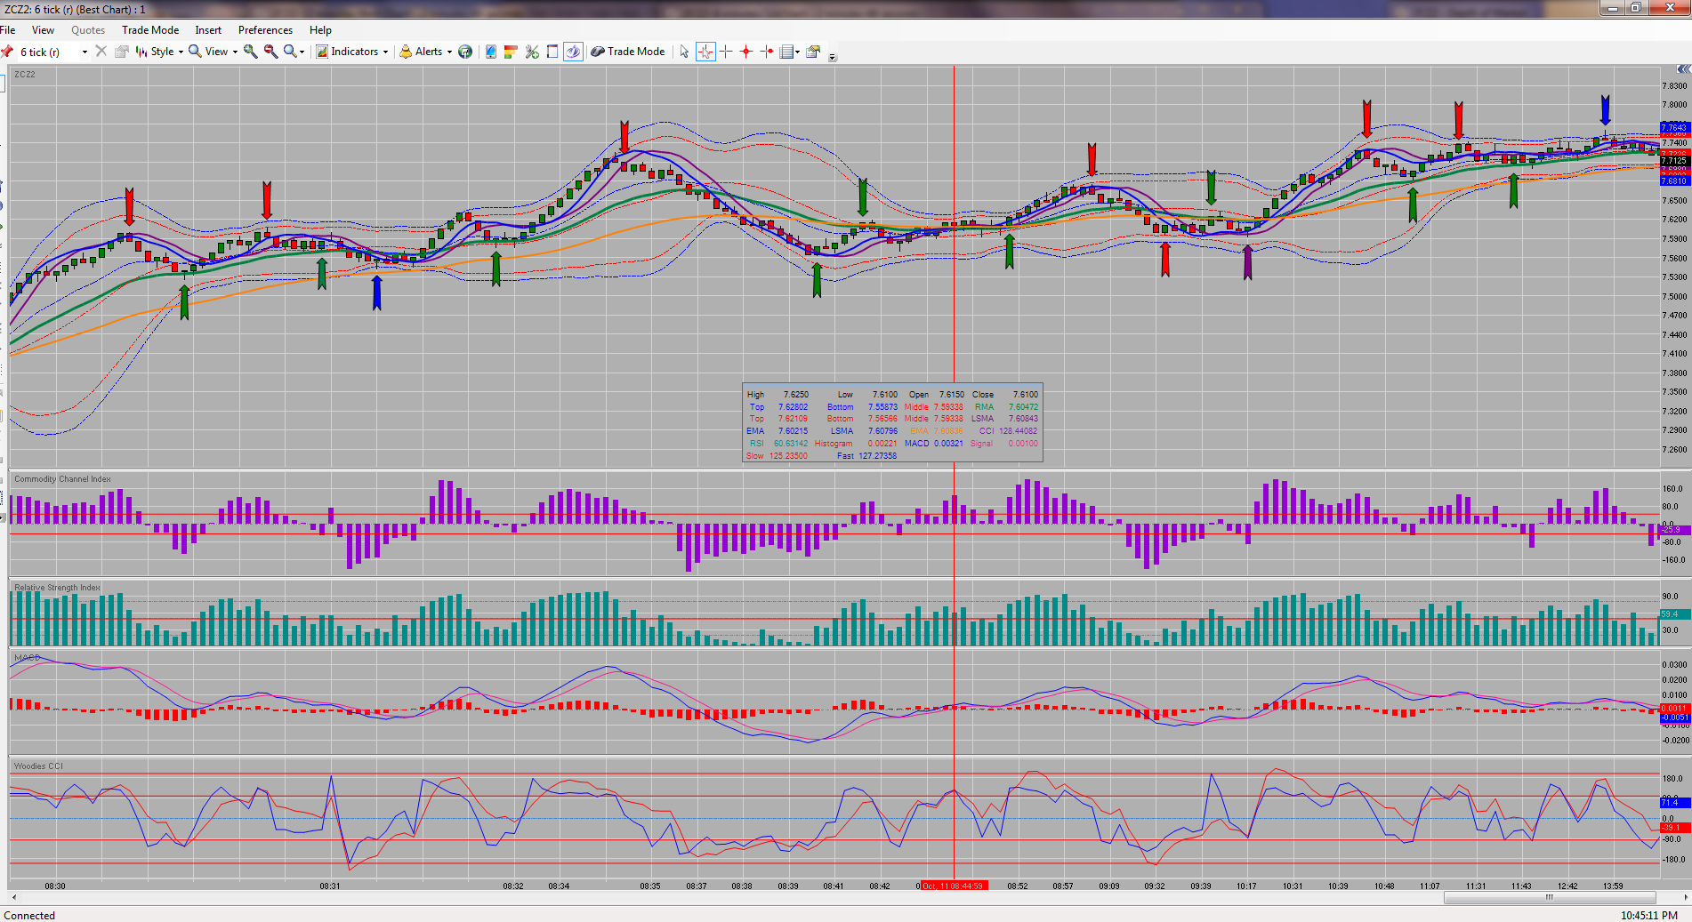The width and height of the screenshot is (1692, 922).
Task: Click the round green headset icon
Action: coord(465,52)
